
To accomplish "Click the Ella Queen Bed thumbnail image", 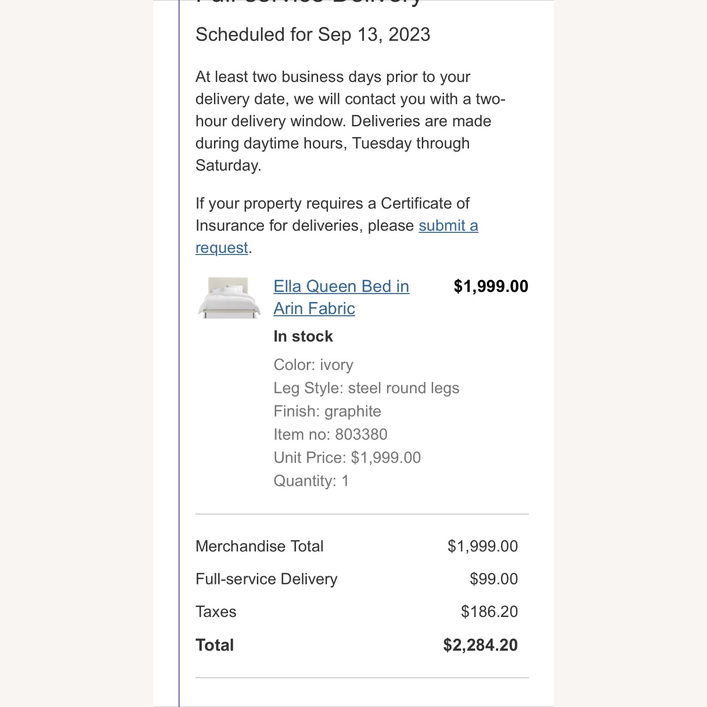I will (229, 298).
